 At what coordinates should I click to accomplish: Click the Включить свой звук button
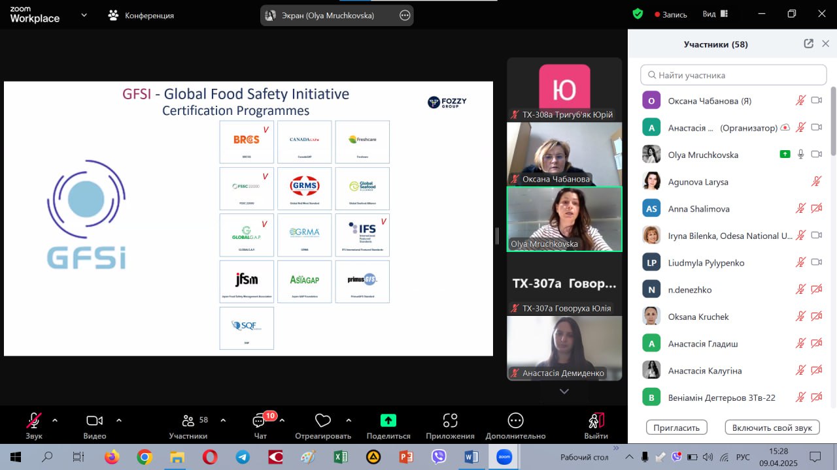(772, 428)
